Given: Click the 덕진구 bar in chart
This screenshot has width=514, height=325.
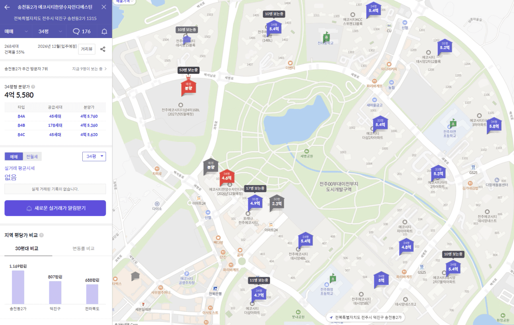Looking at the screenshot, I should [x=55, y=292].
